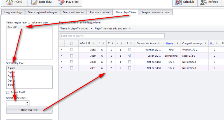Switch to Teams registred in league tab
The height and width of the screenshot is (120, 224).
pos(43,12)
